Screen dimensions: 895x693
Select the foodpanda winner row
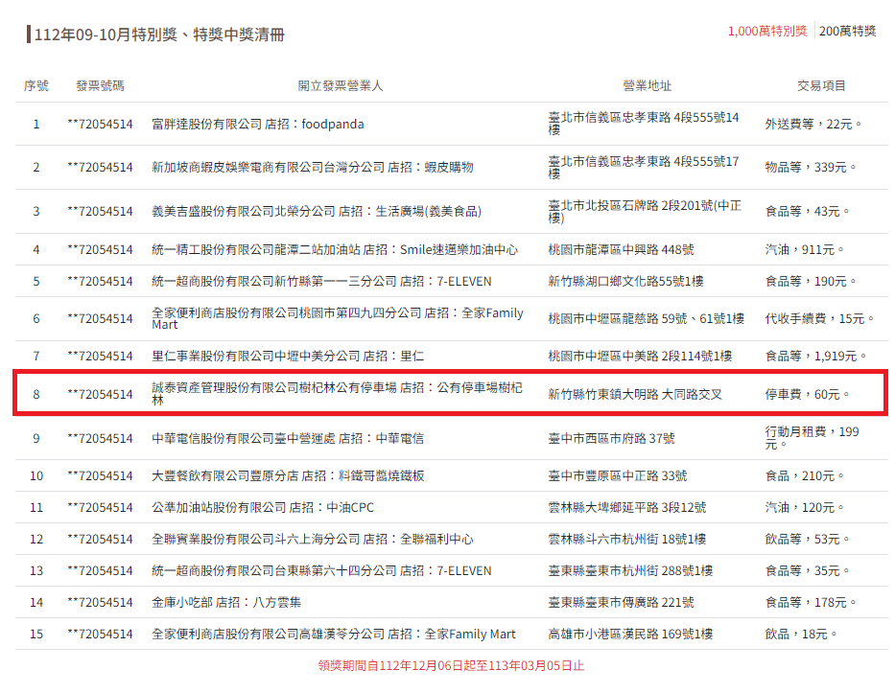coord(288,123)
